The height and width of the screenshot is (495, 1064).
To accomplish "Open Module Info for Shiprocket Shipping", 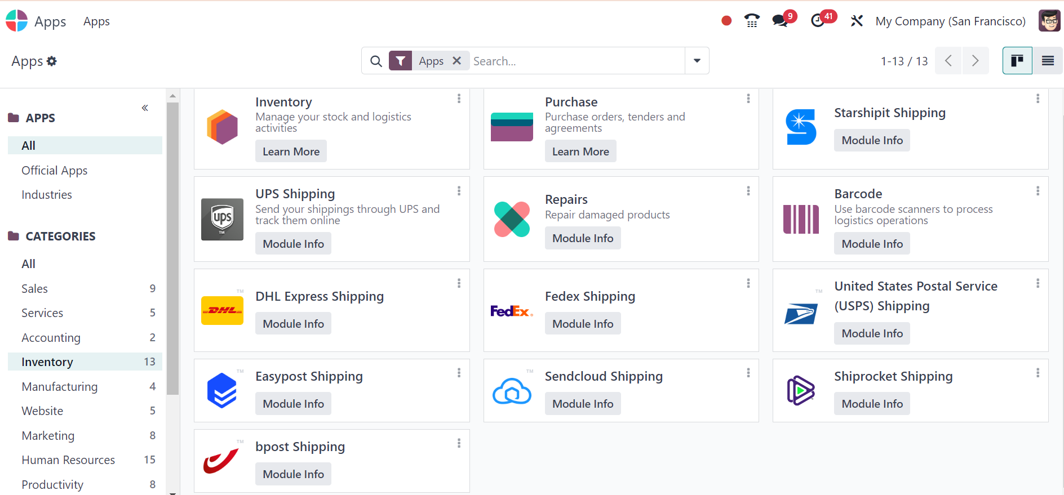I will 872,404.
